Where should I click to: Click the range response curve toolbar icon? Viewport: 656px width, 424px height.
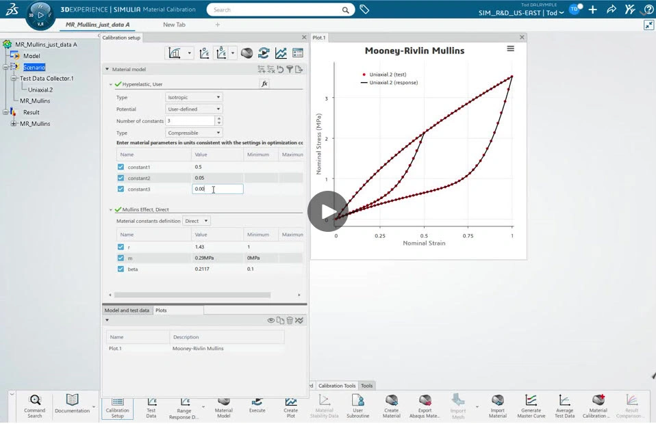221,53
